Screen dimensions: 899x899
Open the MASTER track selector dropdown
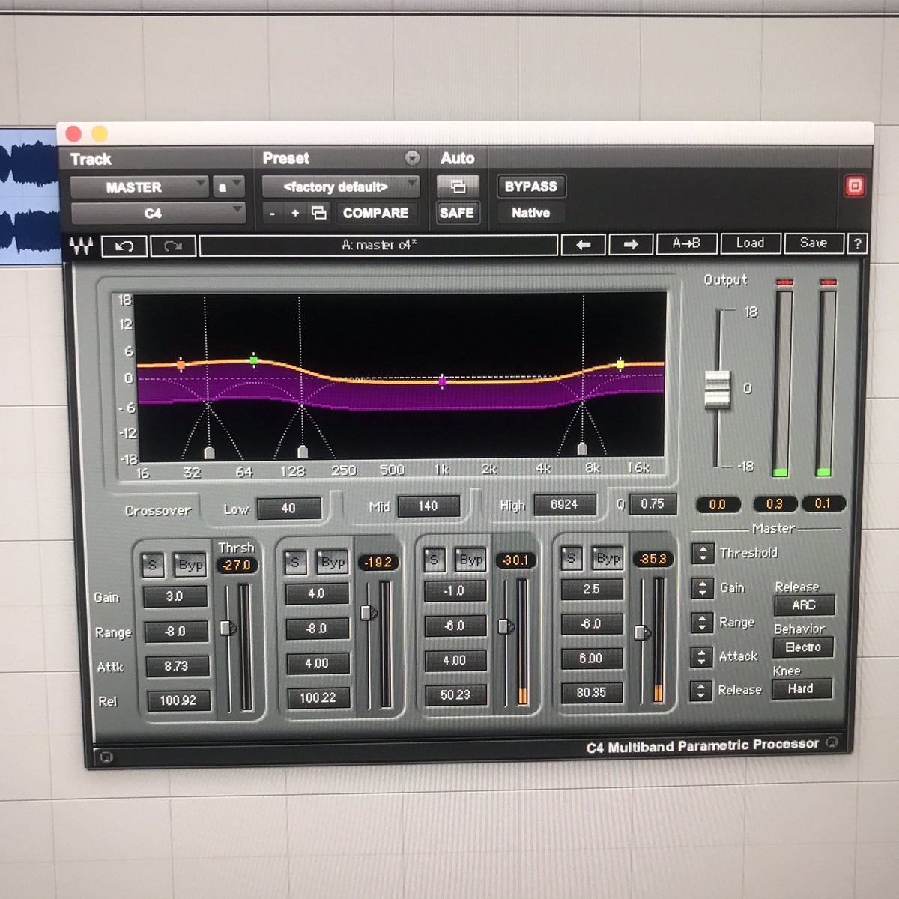(139, 187)
